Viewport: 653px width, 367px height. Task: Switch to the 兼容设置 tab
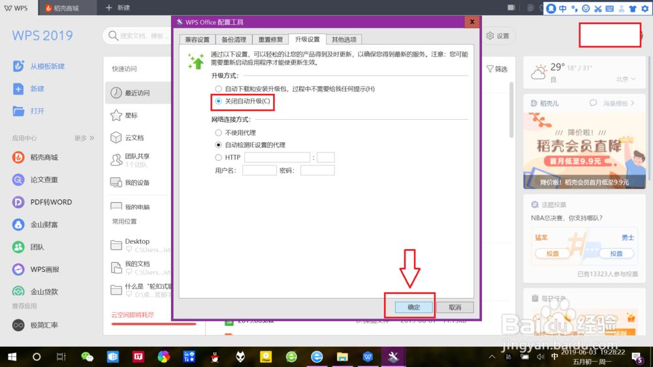click(x=197, y=40)
